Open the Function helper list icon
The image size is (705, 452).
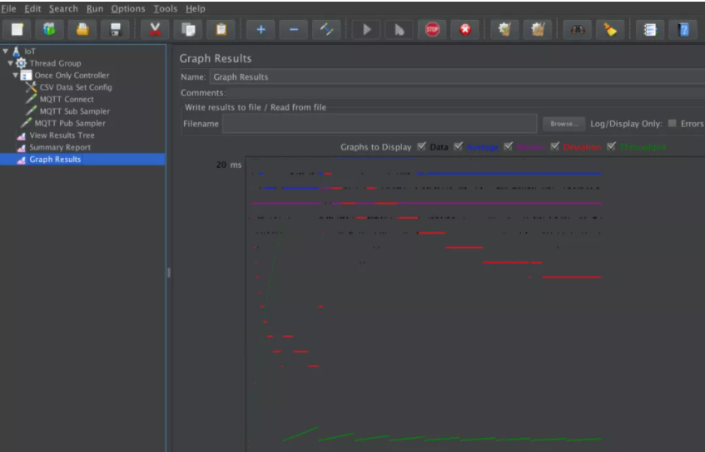coord(650,30)
